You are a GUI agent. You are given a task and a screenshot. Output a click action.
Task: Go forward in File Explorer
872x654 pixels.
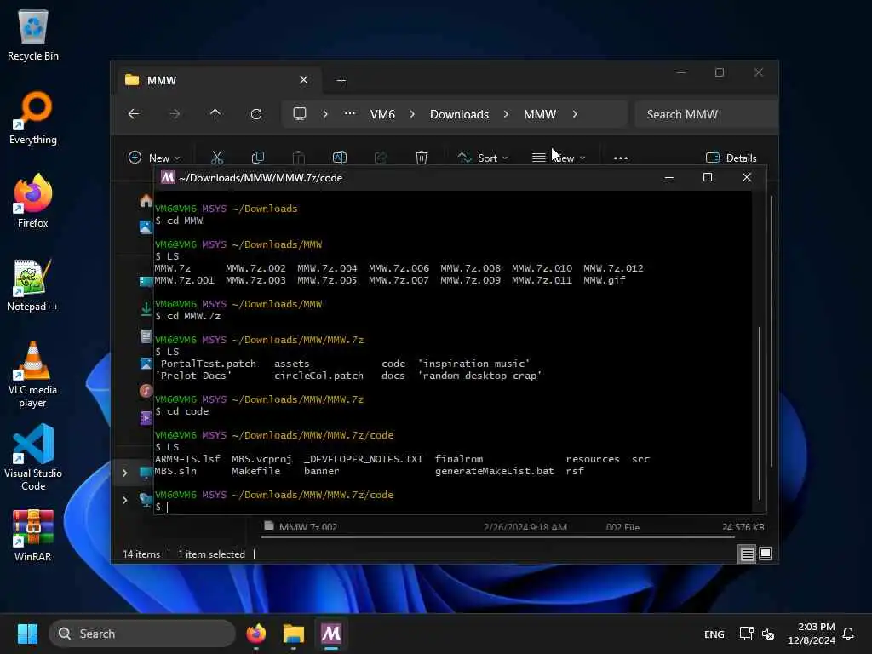pyautogui.click(x=175, y=114)
